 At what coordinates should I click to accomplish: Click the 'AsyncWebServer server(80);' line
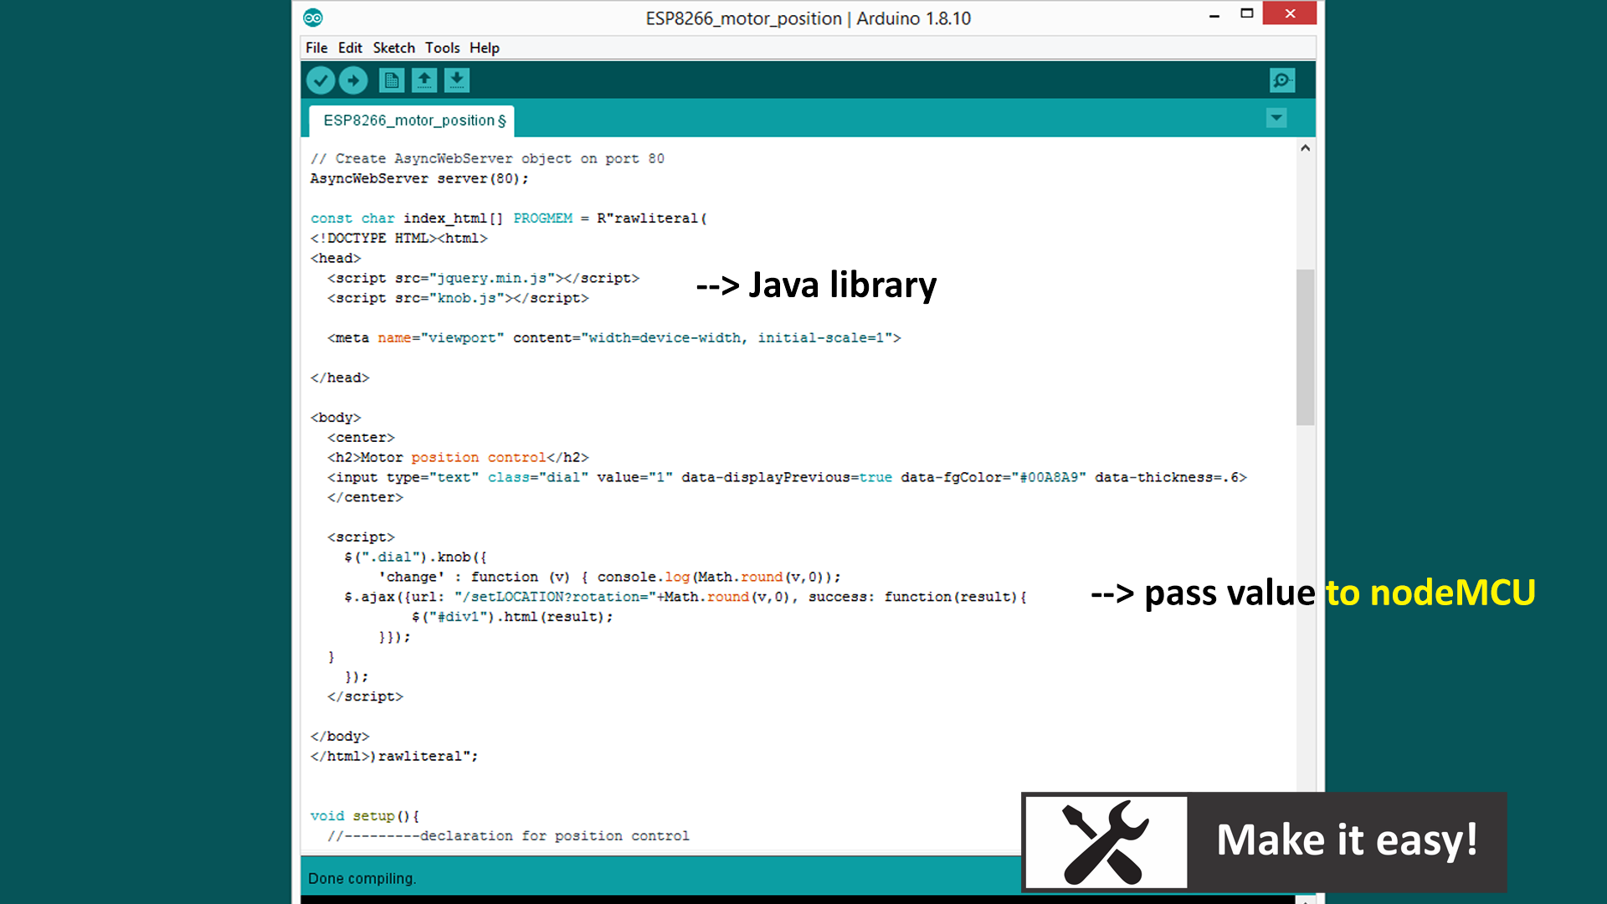[x=419, y=178]
